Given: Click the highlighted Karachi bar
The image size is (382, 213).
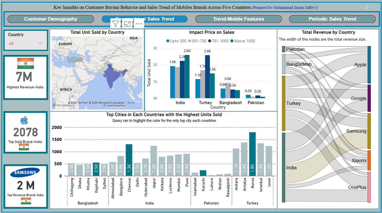Looking at the screenshot, I should pos(203,173).
